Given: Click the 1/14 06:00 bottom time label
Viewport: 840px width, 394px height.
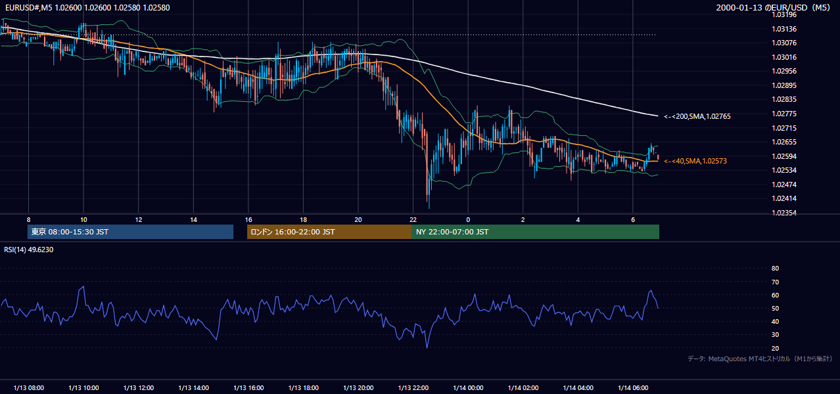Looking at the screenshot, I should (x=632, y=388).
